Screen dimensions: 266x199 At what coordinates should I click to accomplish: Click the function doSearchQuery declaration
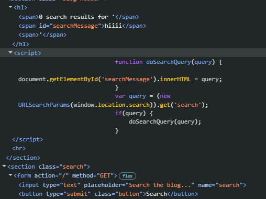pos(169,62)
